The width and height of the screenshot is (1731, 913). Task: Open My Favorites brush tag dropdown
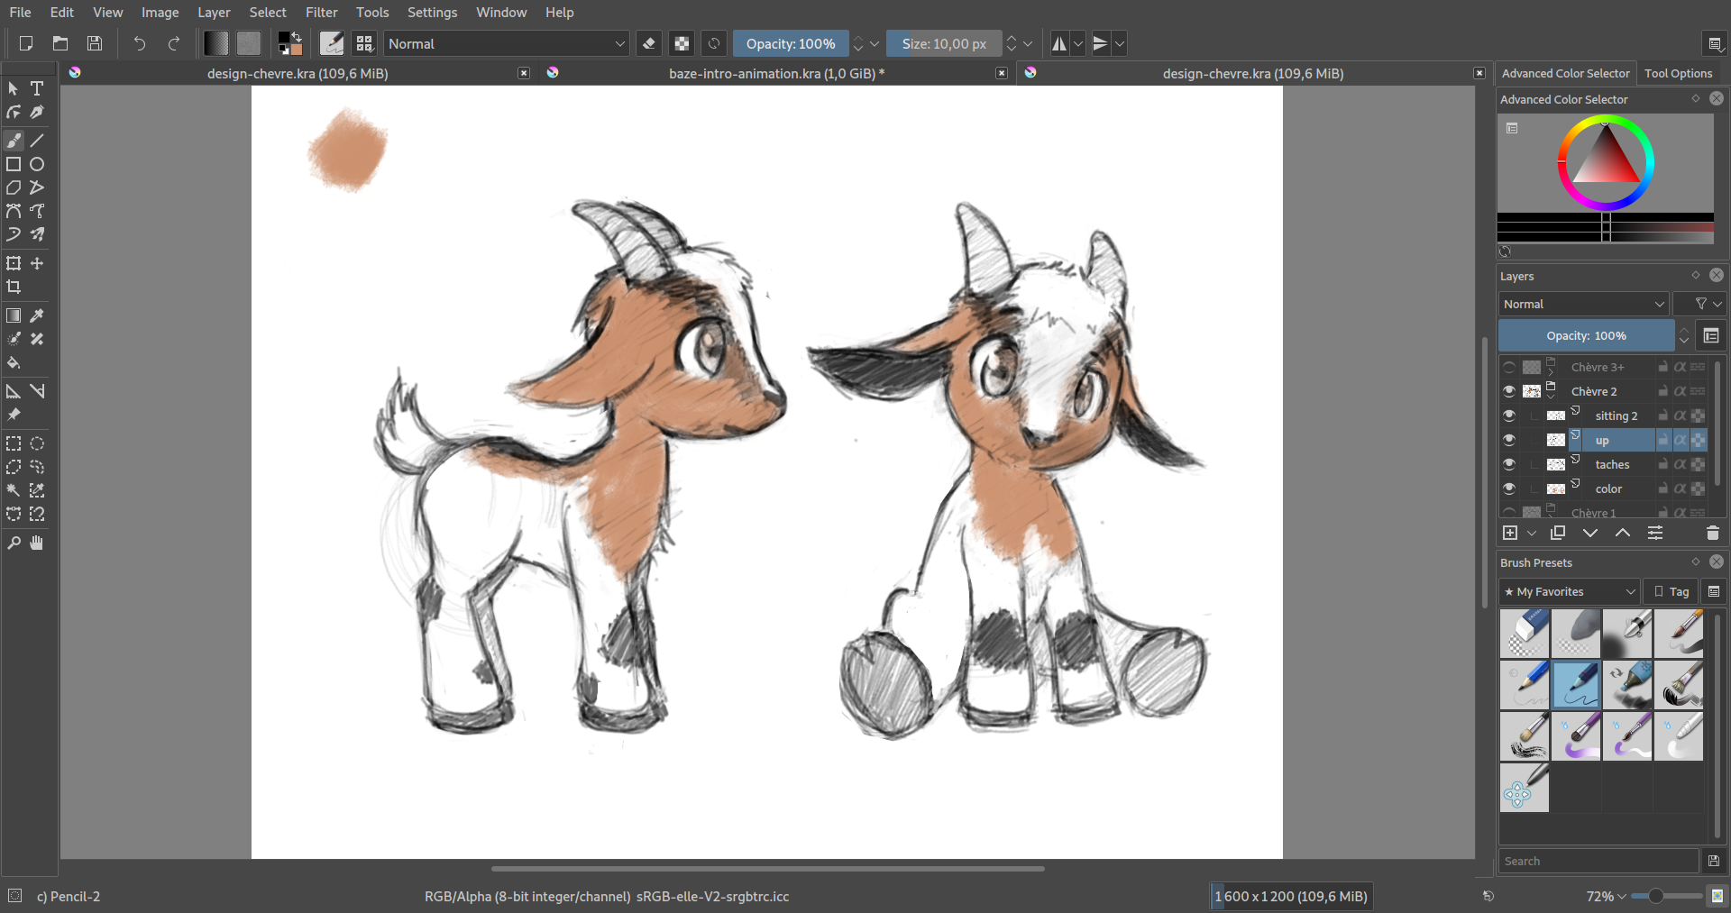(x=1569, y=591)
